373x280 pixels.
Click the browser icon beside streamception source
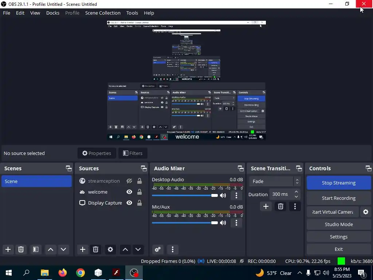[82, 181]
